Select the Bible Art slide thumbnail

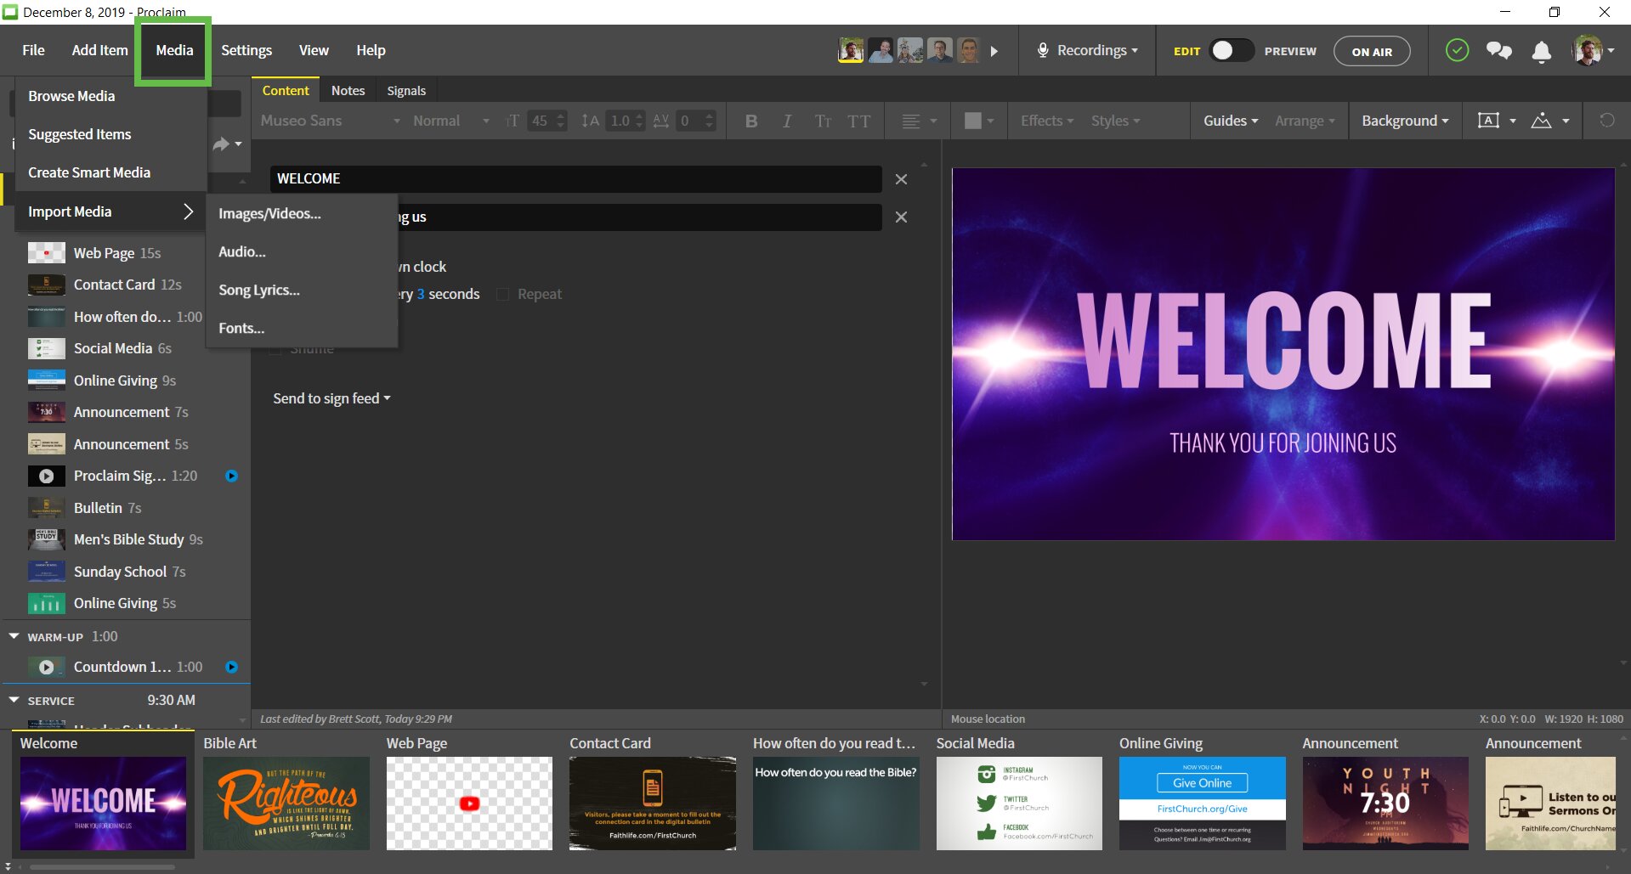pos(286,803)
